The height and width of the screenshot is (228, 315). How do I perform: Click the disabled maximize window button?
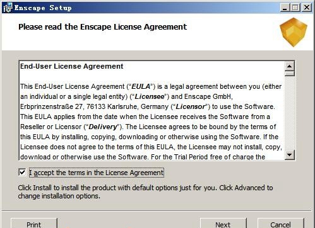295,8
